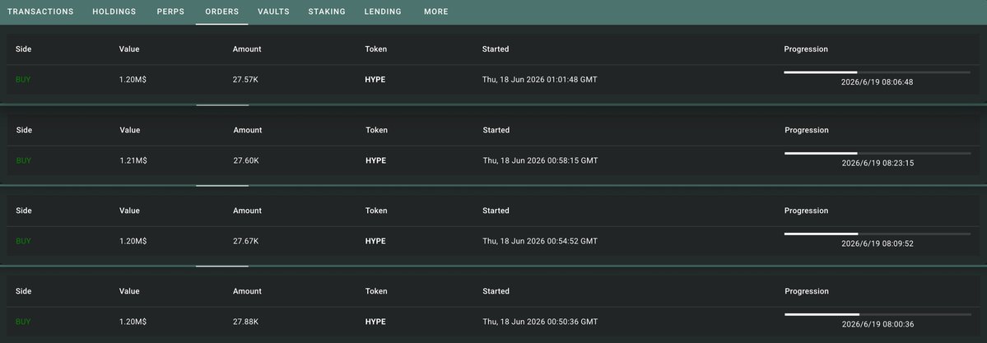Select the 27.67K amount value
The image size is (987, 343).
pyautogui.click(x=246, y=241)
